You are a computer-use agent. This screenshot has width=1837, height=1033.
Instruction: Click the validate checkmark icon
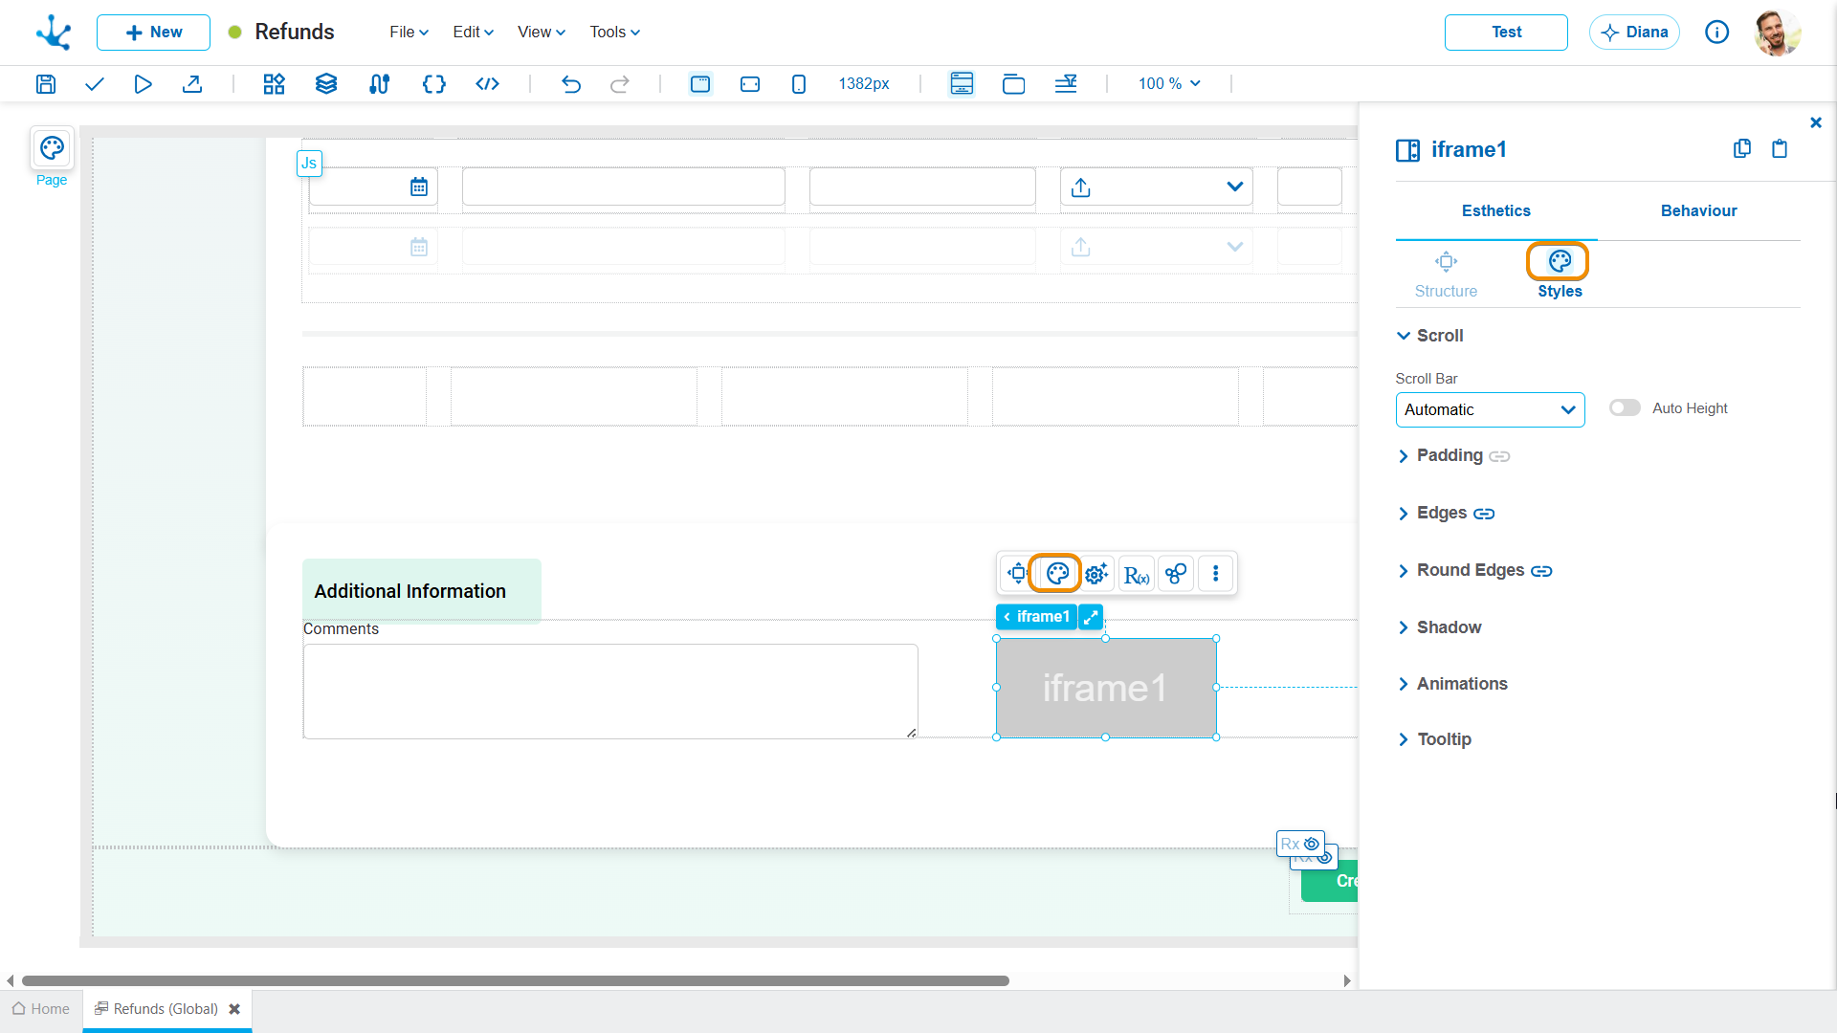tap(94, 84)
